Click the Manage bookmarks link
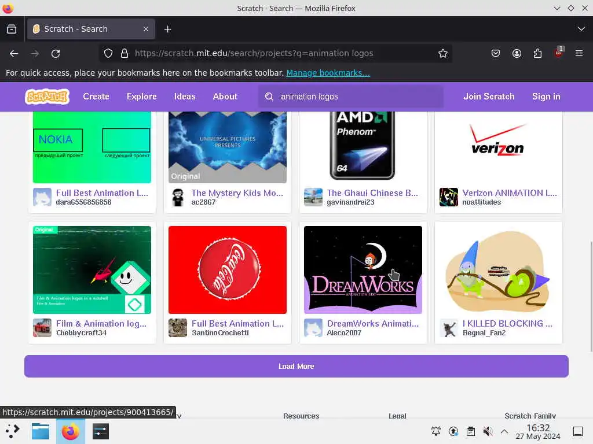The image size is (593, 444). (328, 73)
